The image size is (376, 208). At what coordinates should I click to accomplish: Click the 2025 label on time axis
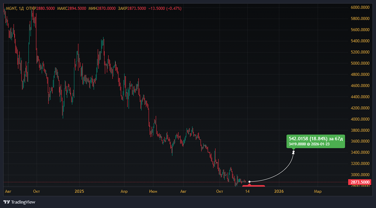coord(79,191)
